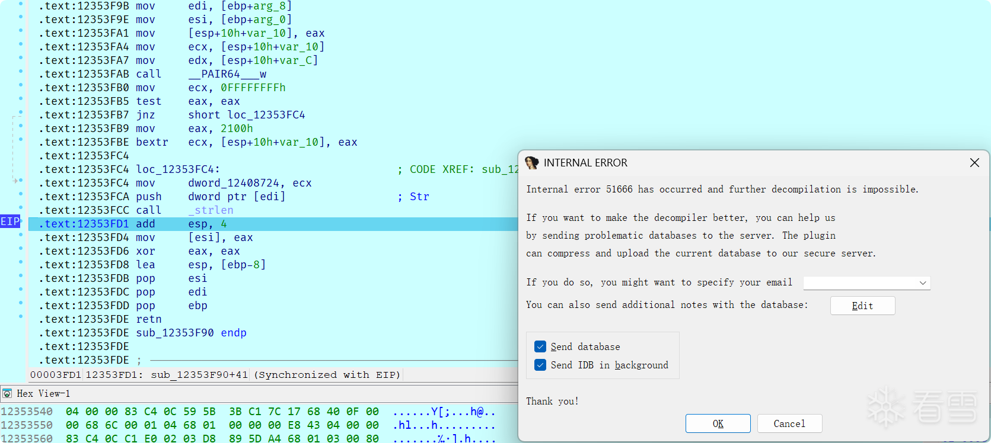This screenshot has width=991, height=443.
Task: Click the _strlen call target
Action: (211, 210)
